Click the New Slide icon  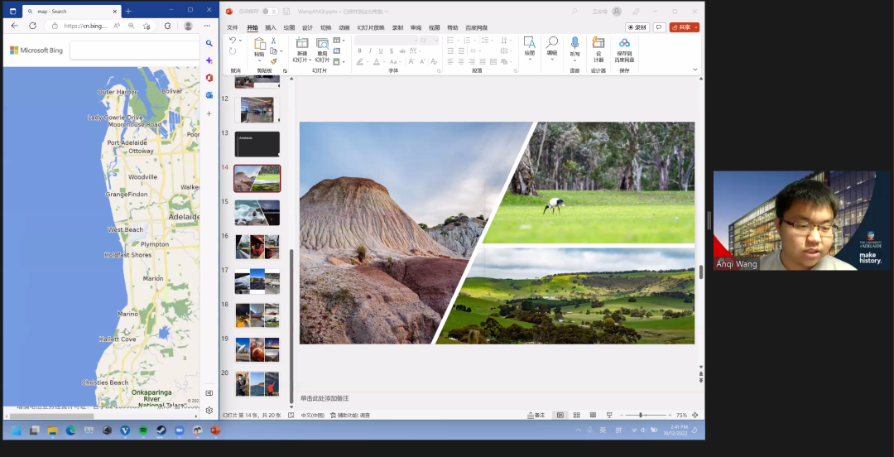(x=301, y=45)
